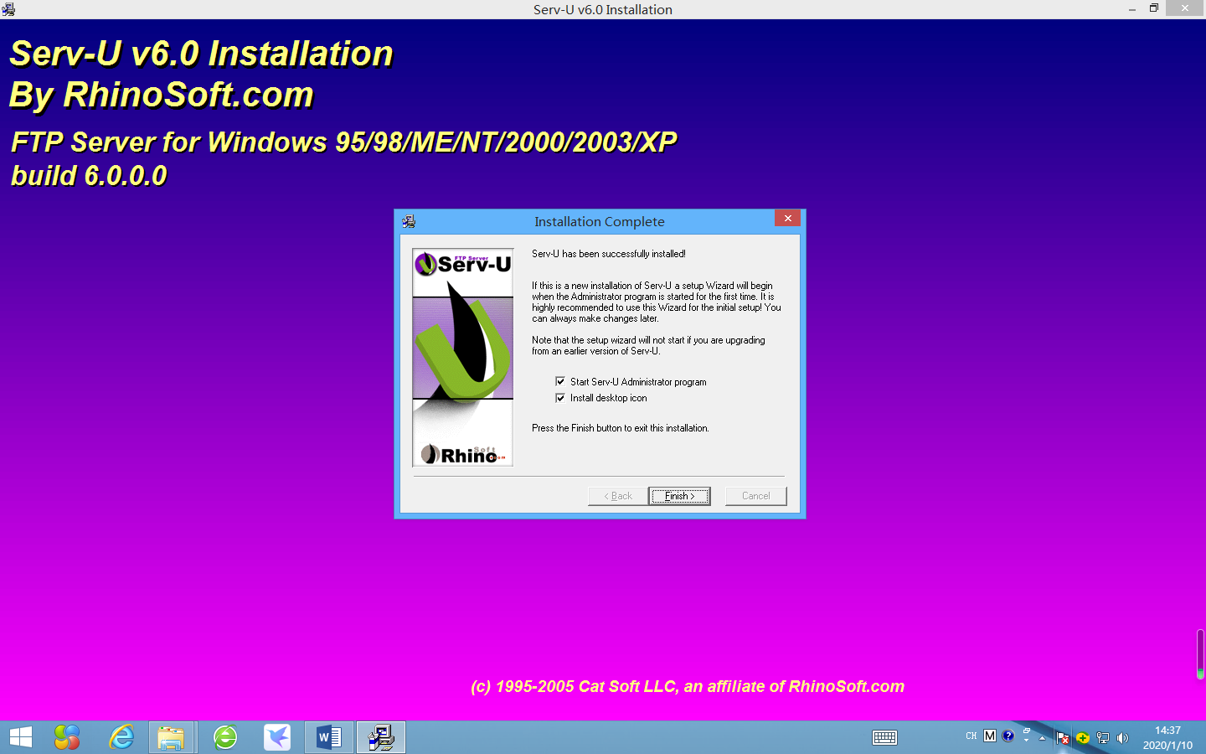Click 'FTP Server for Windows' subtitle text

point(343,142)
